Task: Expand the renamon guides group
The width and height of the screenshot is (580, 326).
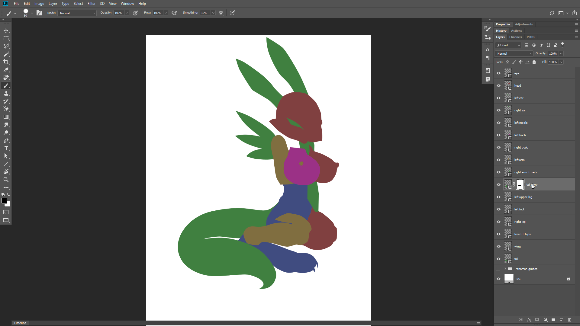Action: tap(505, 269)
